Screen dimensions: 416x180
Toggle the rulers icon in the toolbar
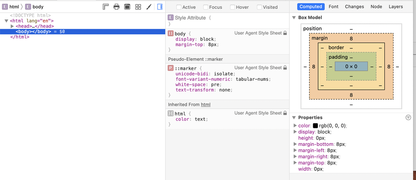click(106, 7)
